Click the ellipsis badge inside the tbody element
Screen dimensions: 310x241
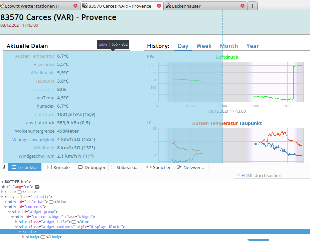[42, 237]
